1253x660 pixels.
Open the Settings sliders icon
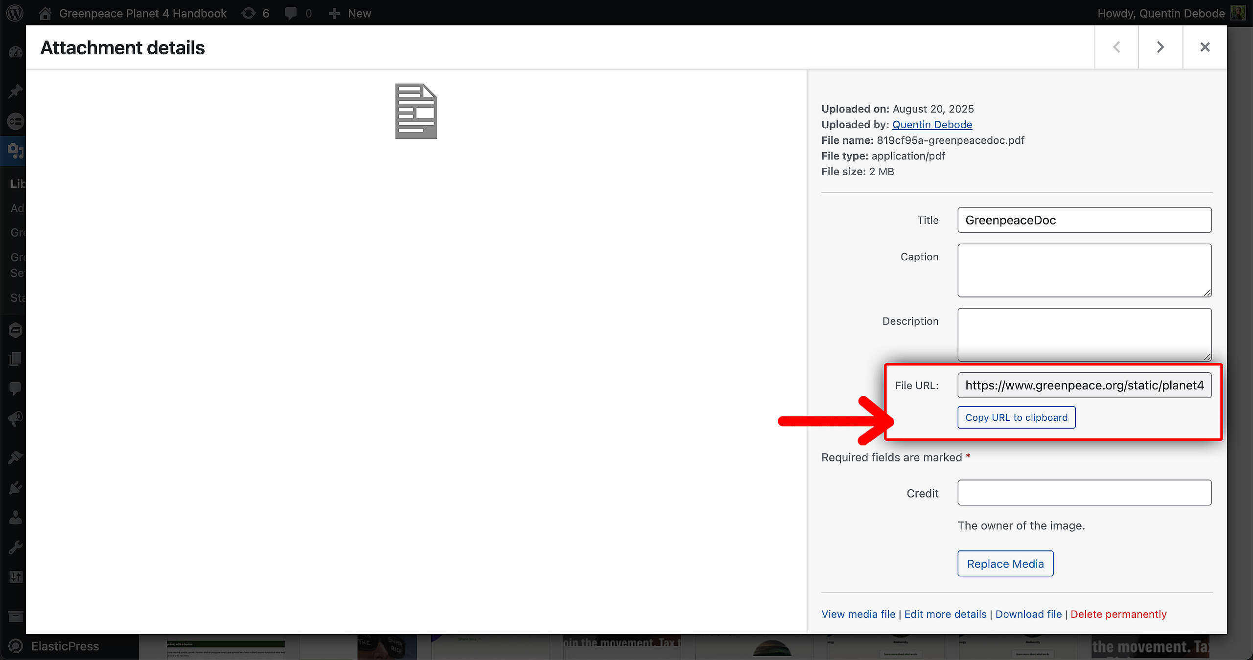15,577
